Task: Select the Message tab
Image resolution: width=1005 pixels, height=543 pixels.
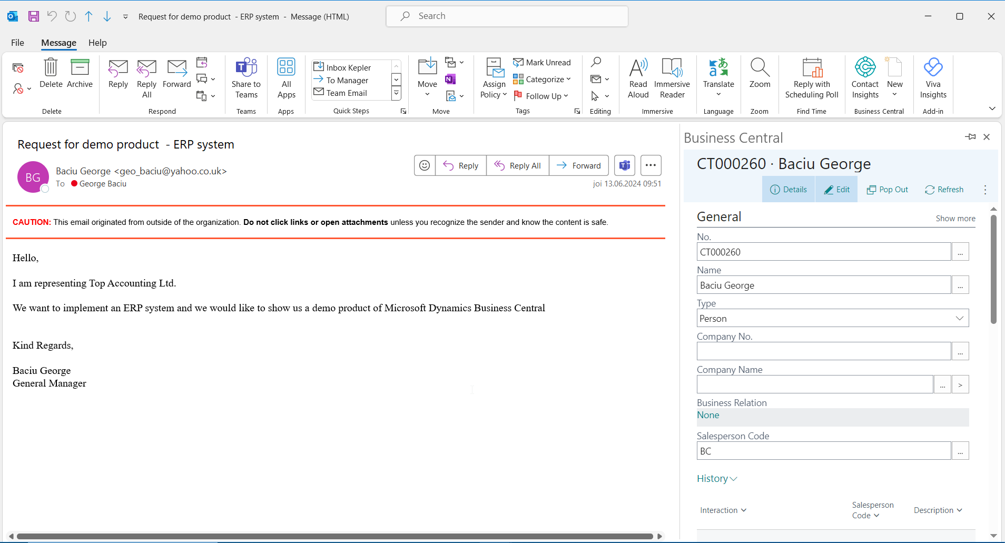Action: pos(59,43)
